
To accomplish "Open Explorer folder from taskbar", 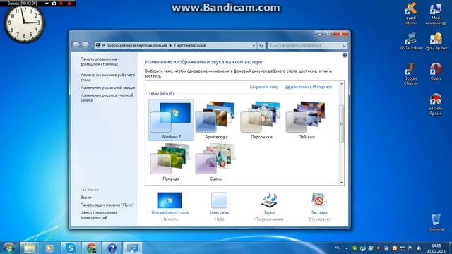I will [x=30, y=248].
